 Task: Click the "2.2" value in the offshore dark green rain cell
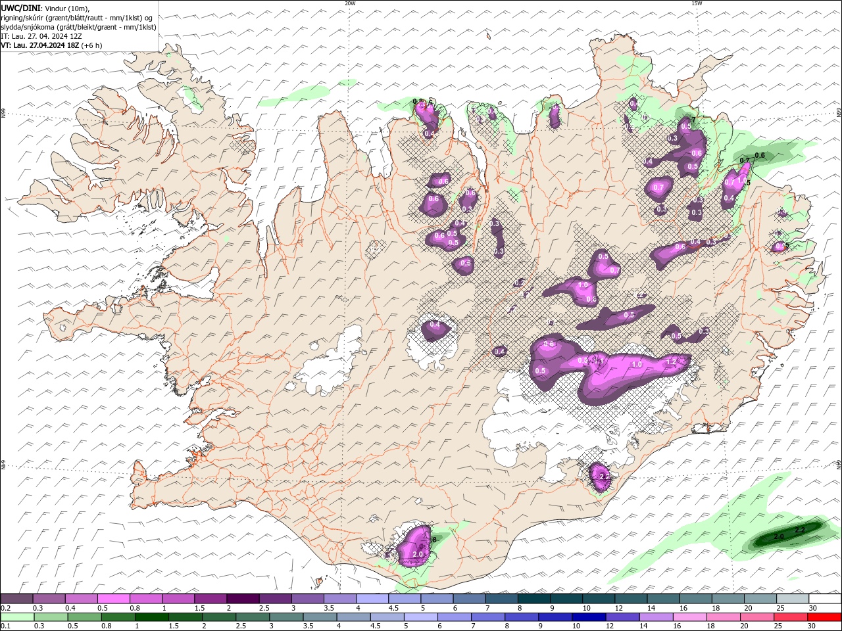[801, 530]
